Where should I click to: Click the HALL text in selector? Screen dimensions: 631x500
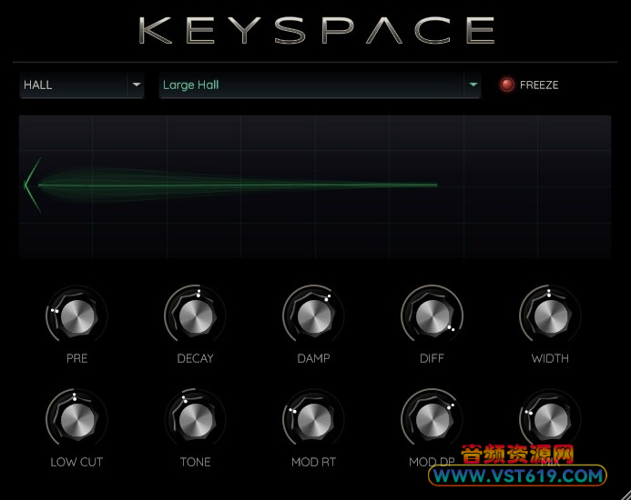point(38,85)
